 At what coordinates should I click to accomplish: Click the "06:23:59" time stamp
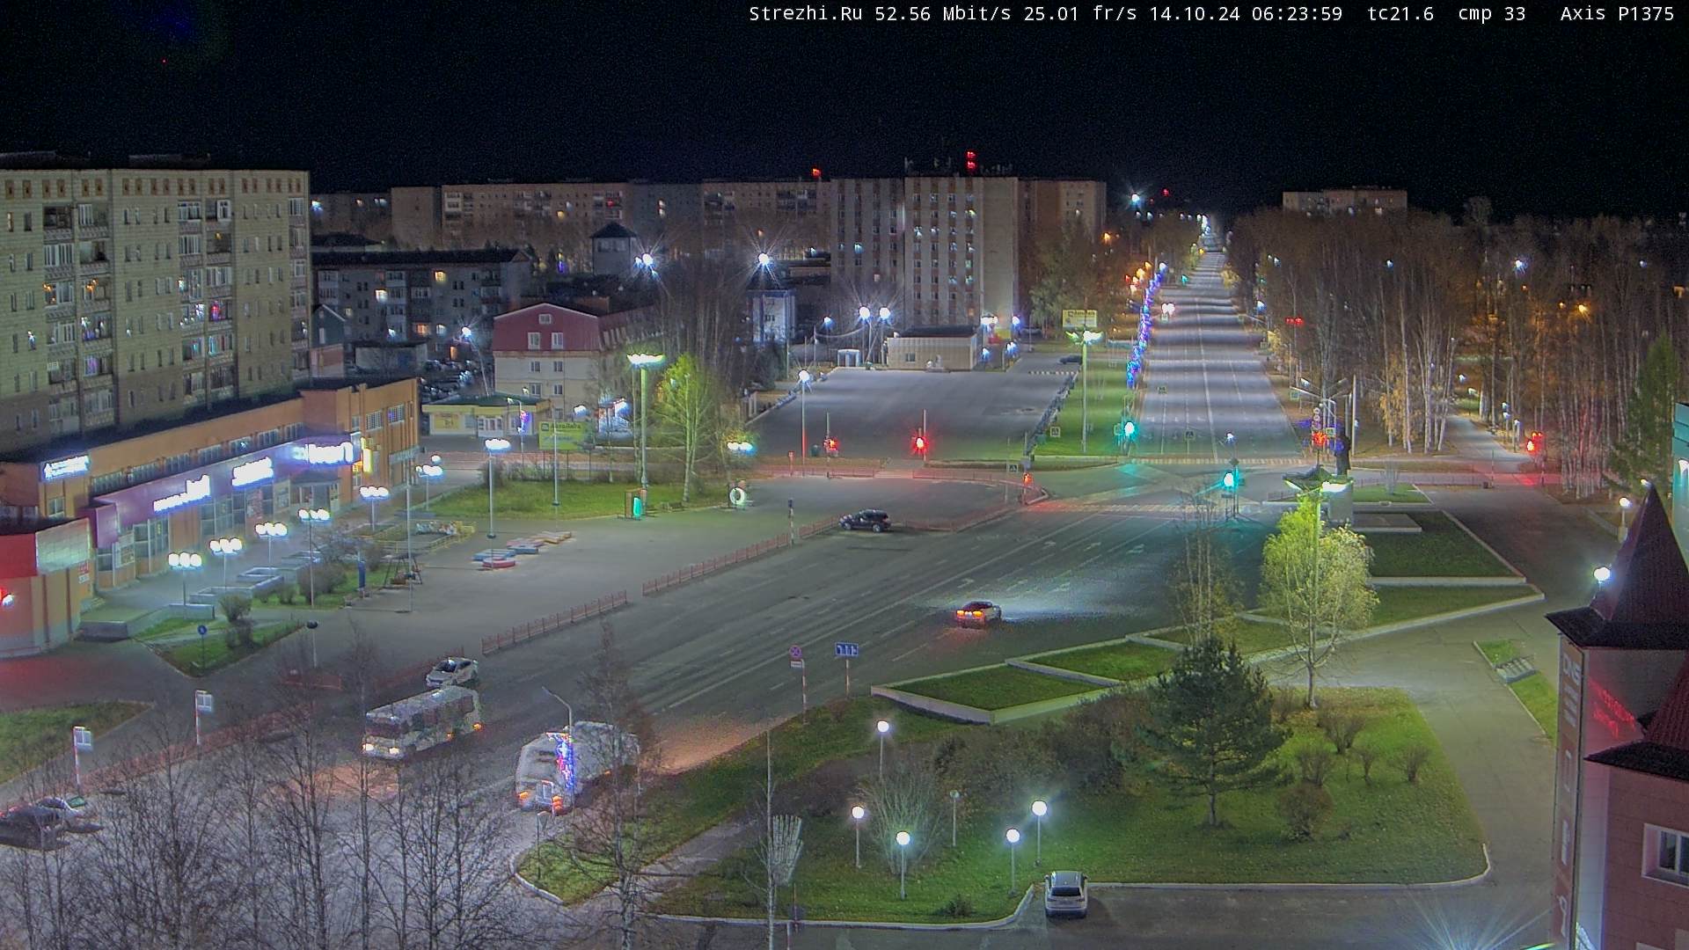click(1298, 14)
